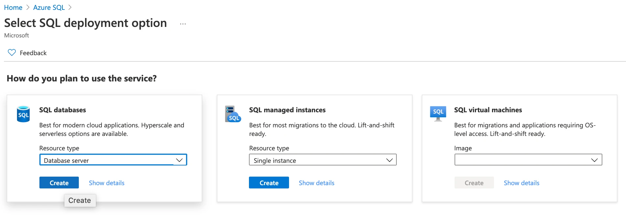Open the Azure SQL breadcrumb link
This screenshot has height=217, width=626.
49,7
